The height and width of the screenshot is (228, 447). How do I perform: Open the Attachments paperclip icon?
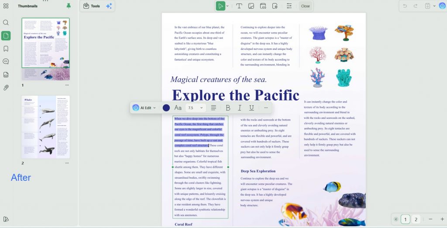[x=6, y=88]
